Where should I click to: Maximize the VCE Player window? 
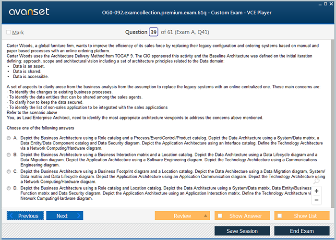(x=325, y=4)
